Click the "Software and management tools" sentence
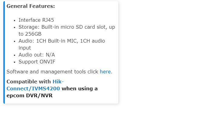This screenshot has height=135, width=202. pyautogui.click(x=53, y=72)
